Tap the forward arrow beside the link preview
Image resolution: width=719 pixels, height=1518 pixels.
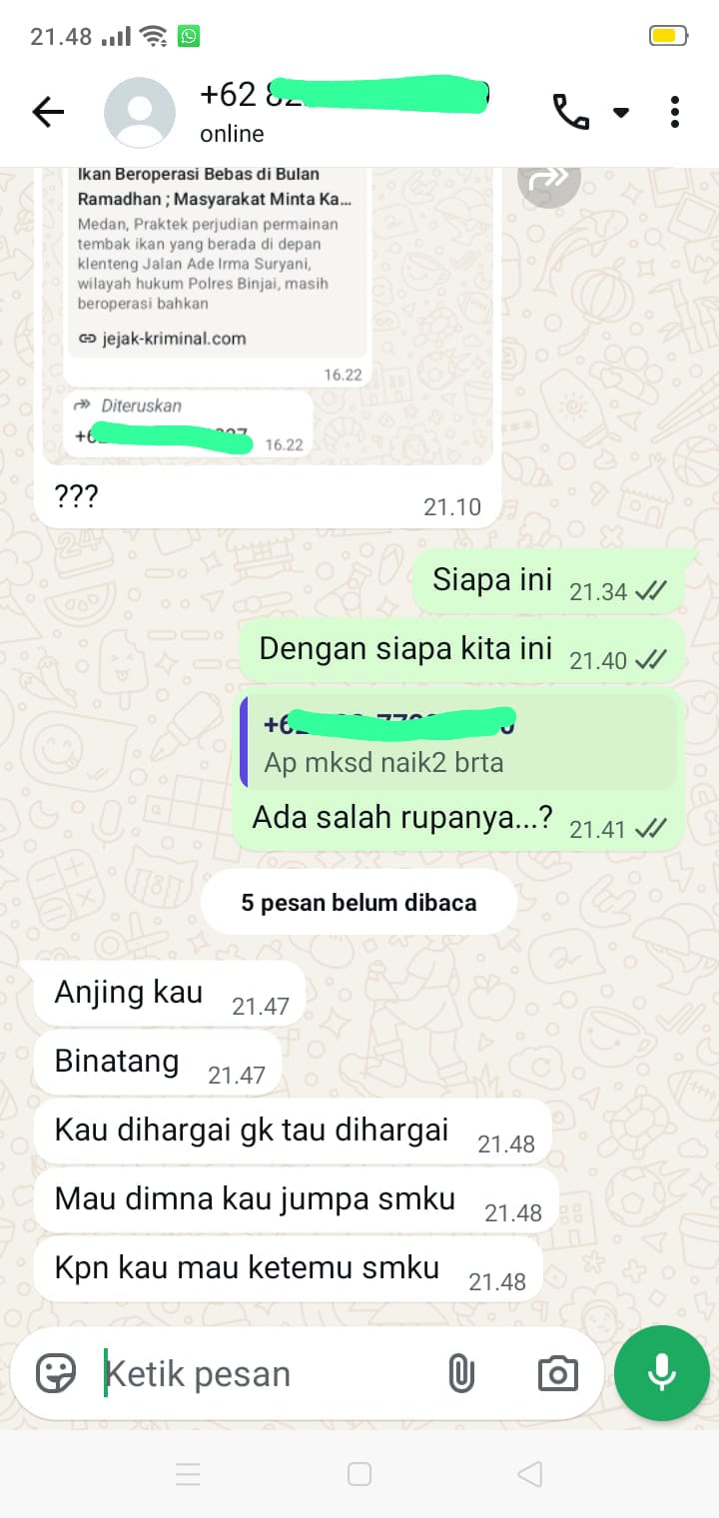(548, 178)
